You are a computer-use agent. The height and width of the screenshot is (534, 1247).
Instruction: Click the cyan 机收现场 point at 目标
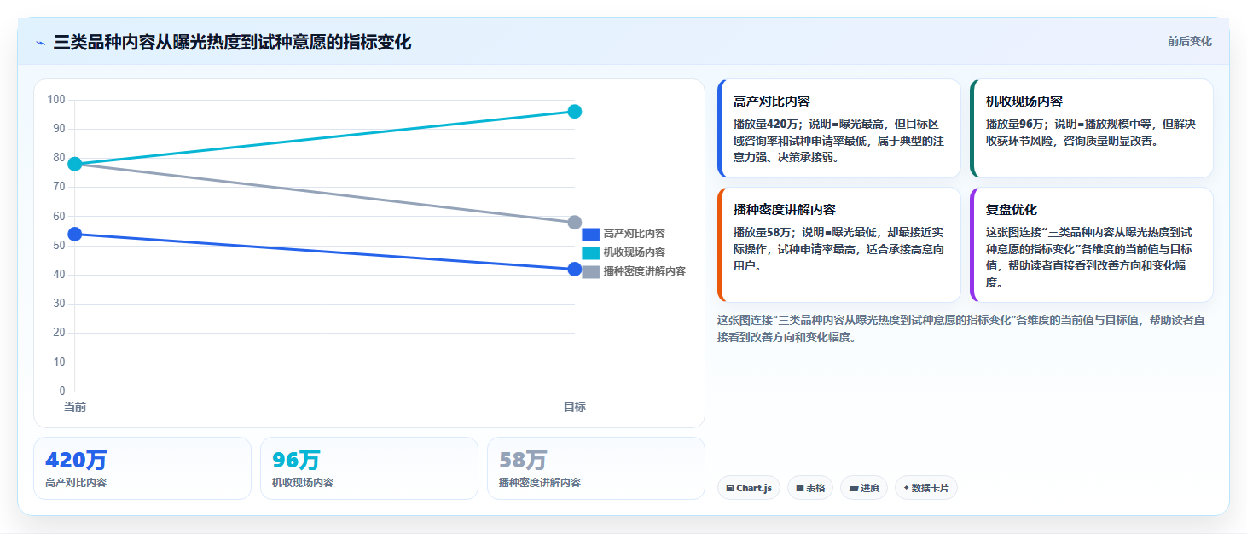[575, 112]
